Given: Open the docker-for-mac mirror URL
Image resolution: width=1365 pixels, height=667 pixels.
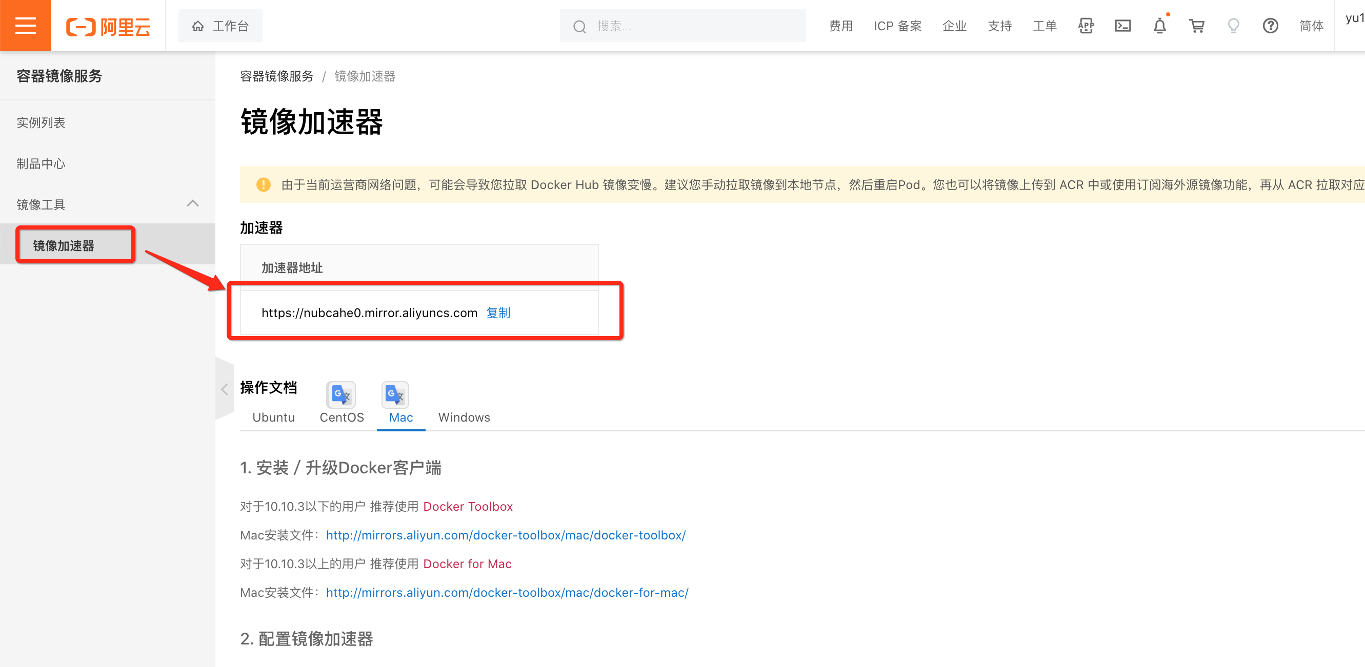Looking at the screenshot, I should (507, 592).
